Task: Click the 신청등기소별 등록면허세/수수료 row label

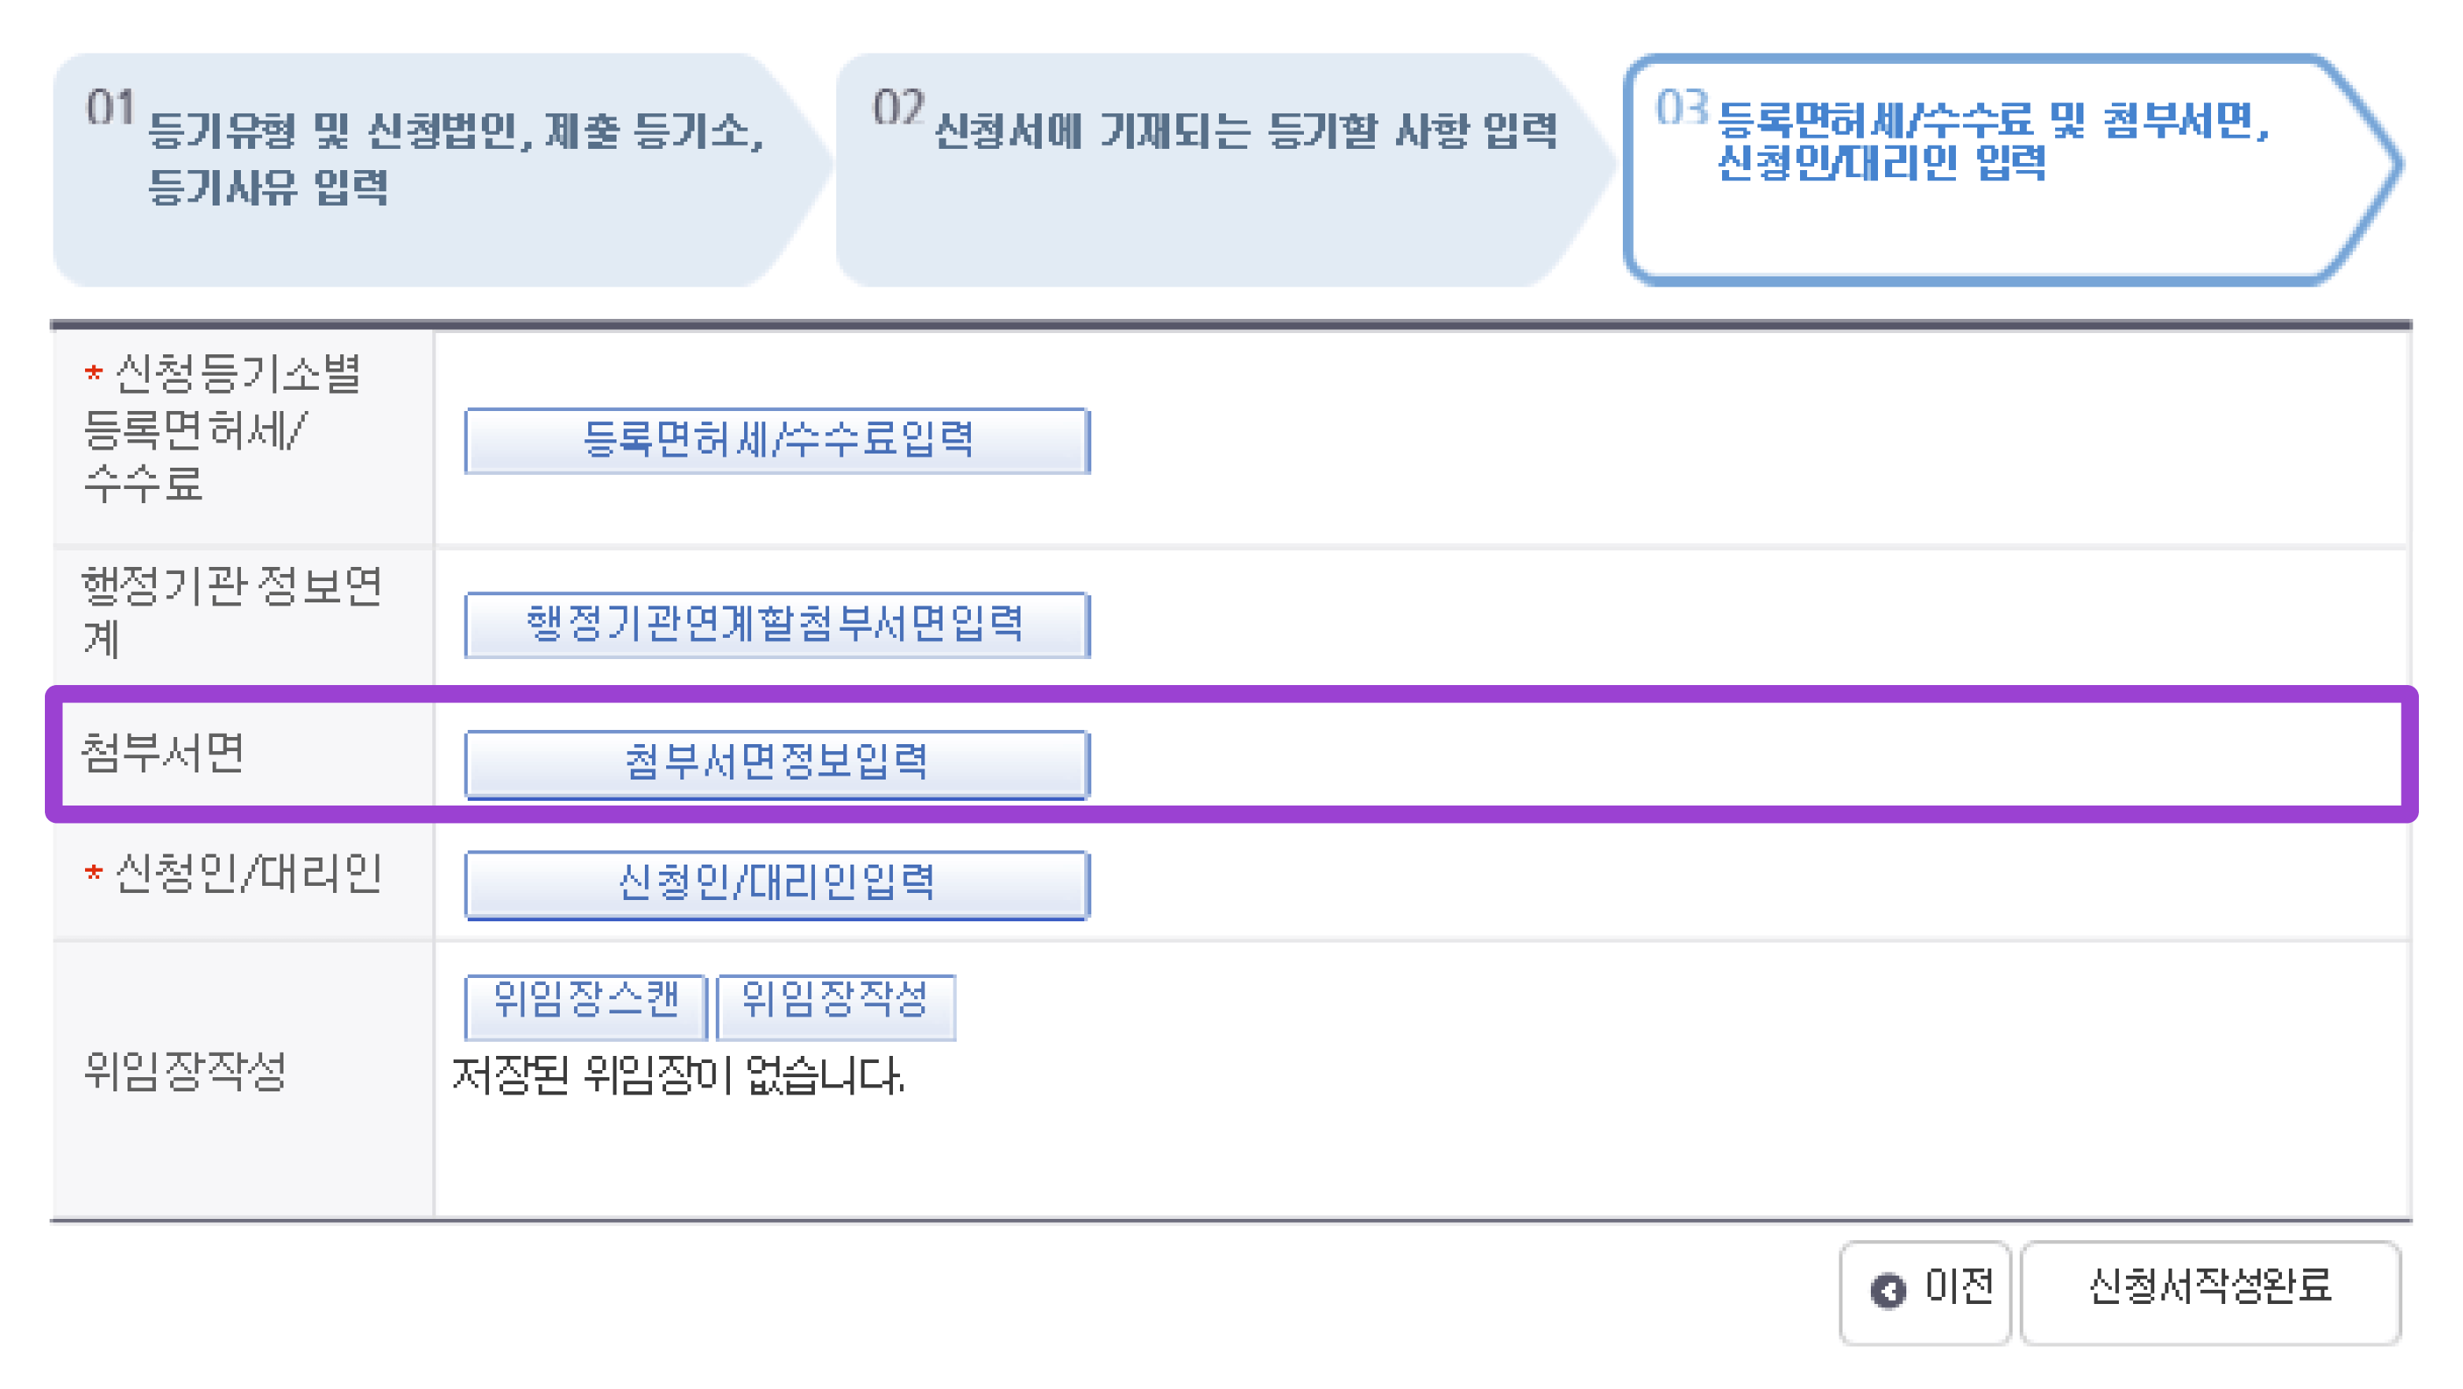Action: 222,428
